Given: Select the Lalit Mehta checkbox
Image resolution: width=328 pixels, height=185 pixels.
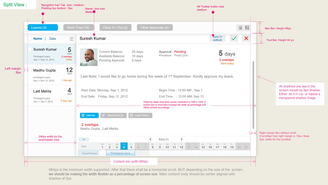Looking at the screenshot, I should click(x=30, y=91).
